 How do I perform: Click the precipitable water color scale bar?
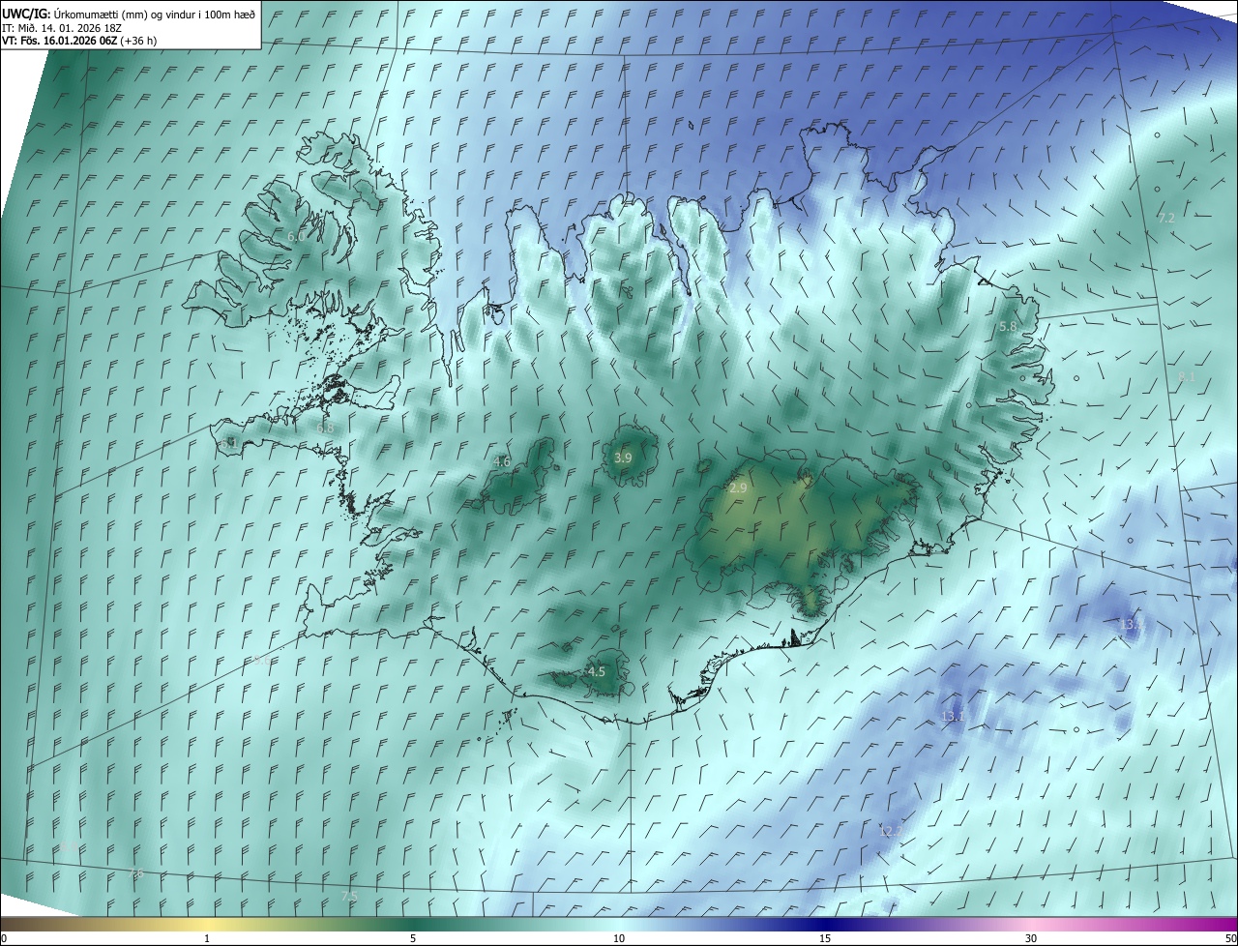(619, 924)
